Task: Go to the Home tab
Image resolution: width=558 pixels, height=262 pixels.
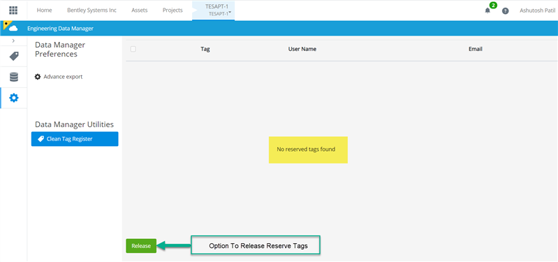Action: point(44,10)
